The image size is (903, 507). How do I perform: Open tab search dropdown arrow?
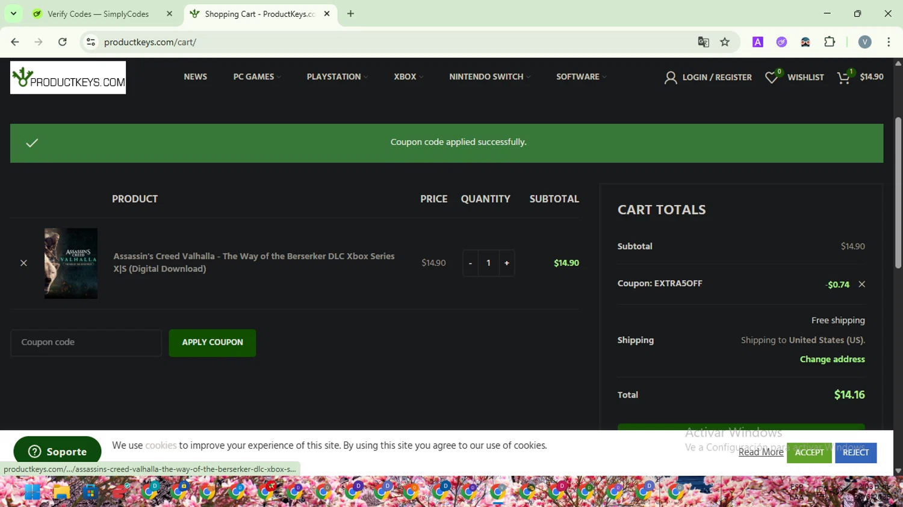[x=13, y=14]
